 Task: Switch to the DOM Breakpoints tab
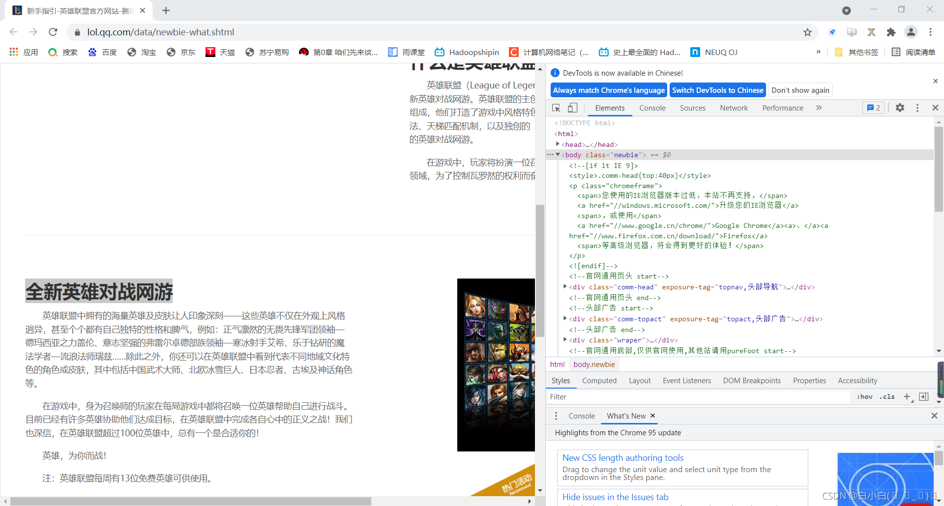click(752, 381)
